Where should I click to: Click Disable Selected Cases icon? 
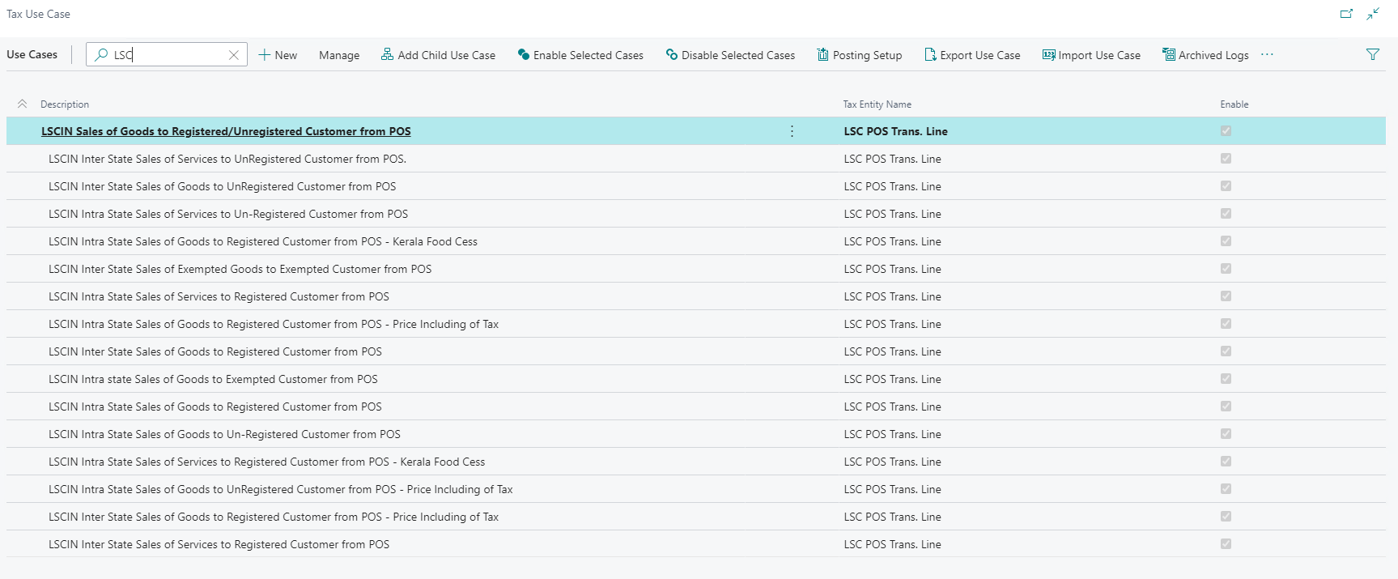(672, 55)
